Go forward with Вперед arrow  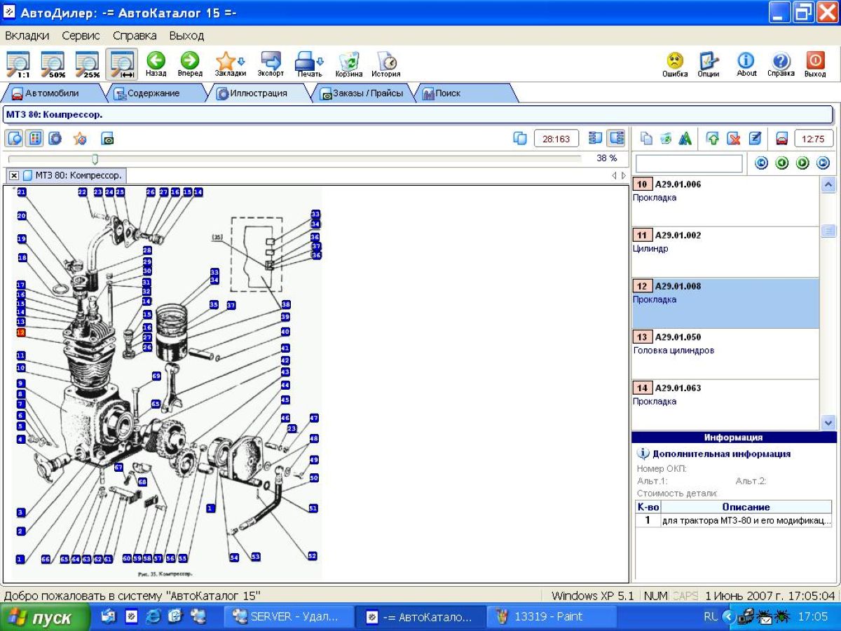point(190,64)
